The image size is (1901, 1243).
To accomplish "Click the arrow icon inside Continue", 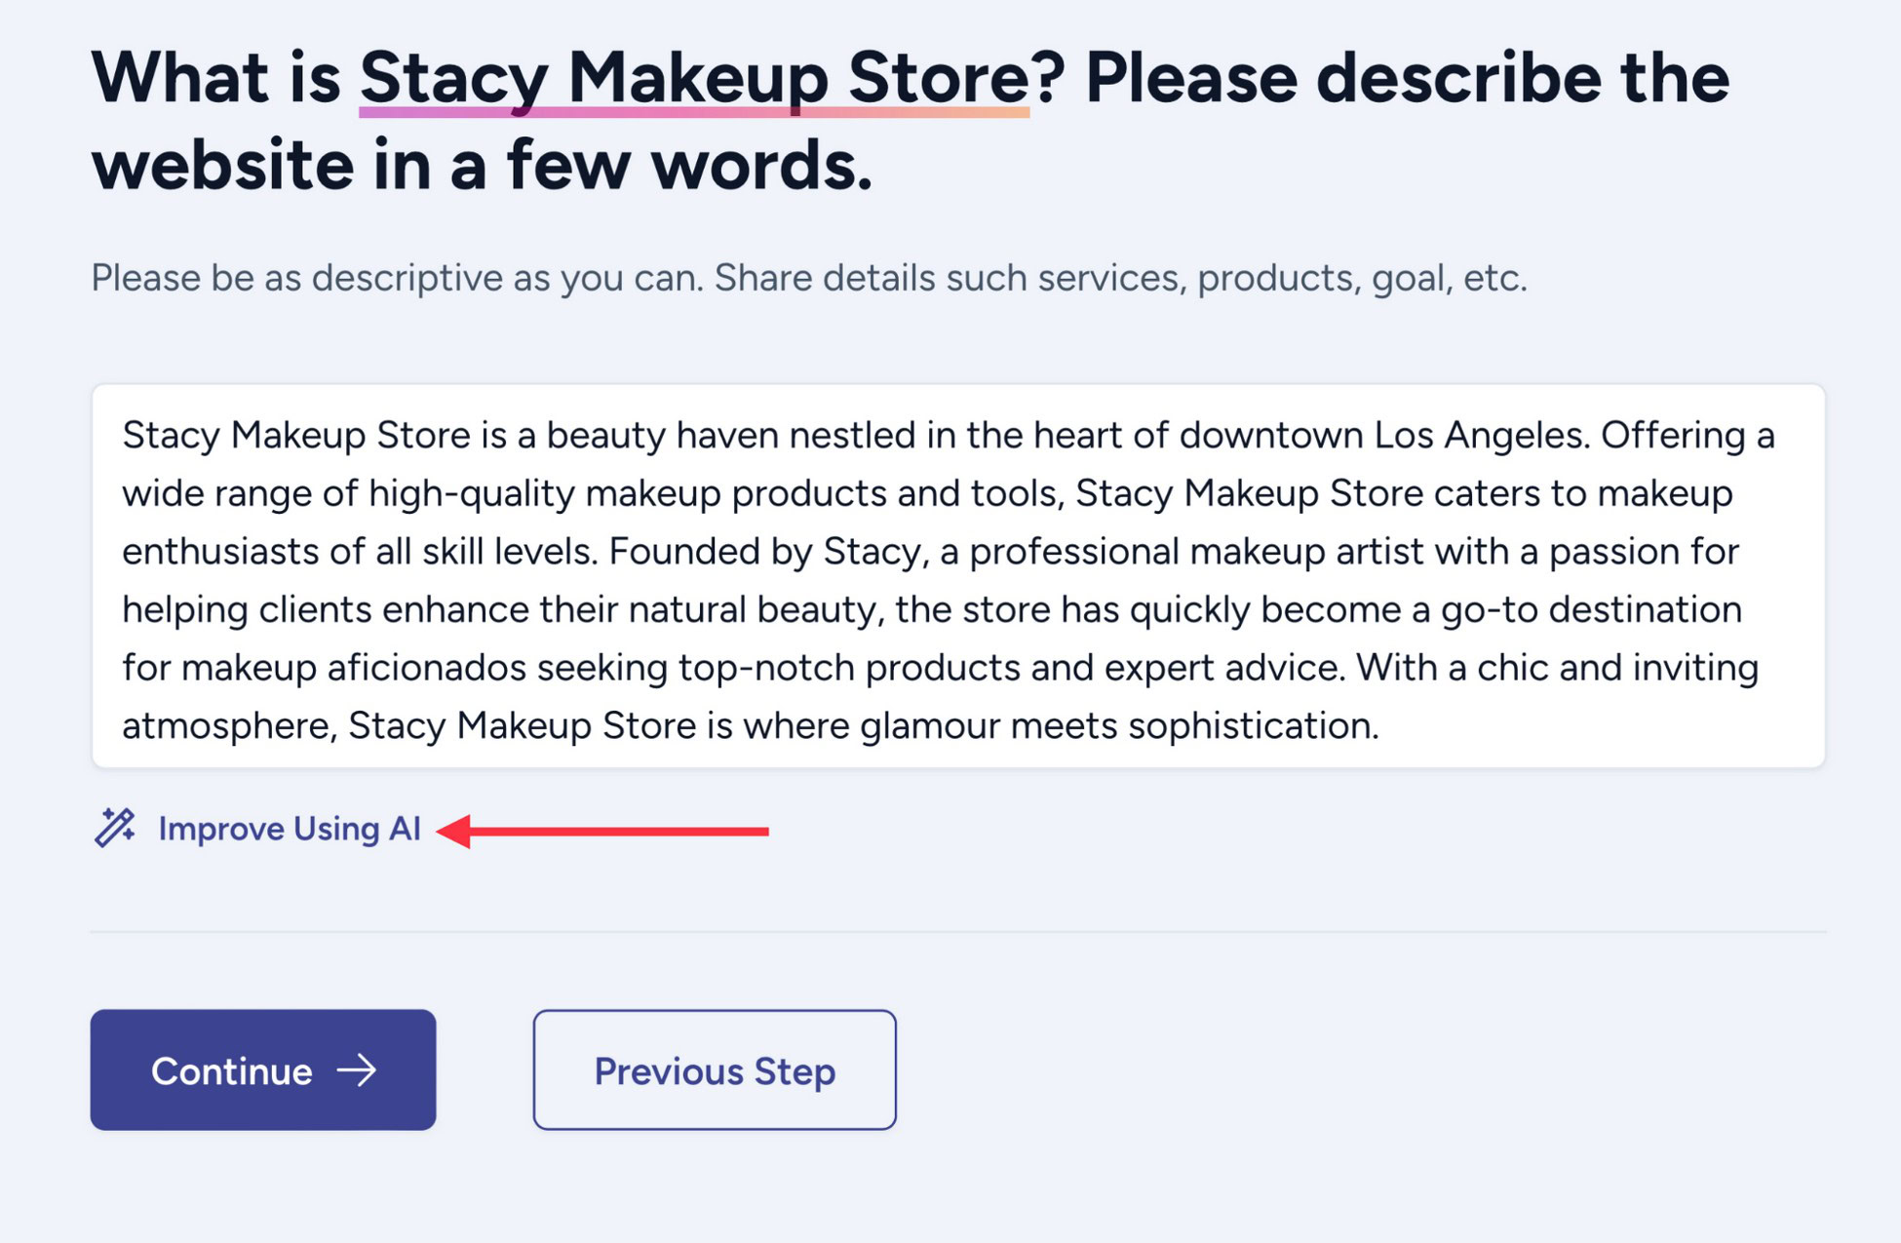I will click(x=357, y=1070).
